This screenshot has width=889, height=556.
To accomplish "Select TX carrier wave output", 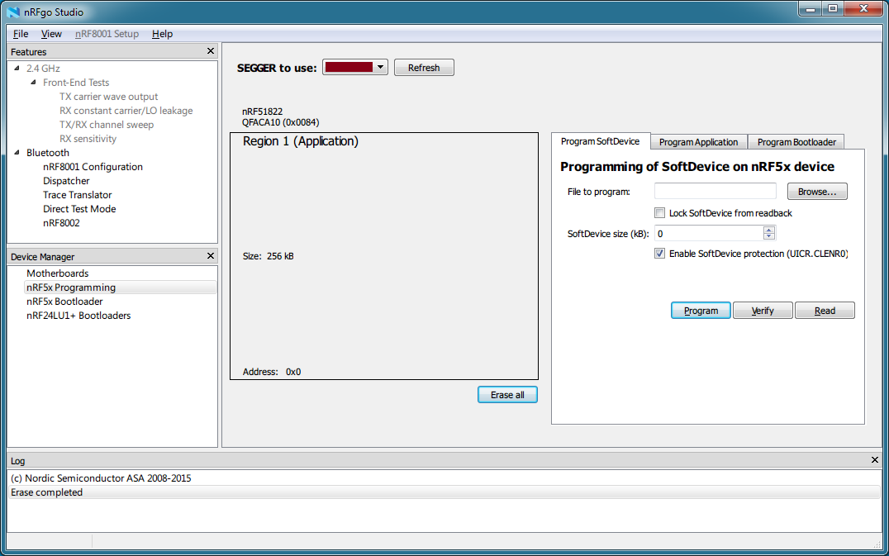I will 108,97.
